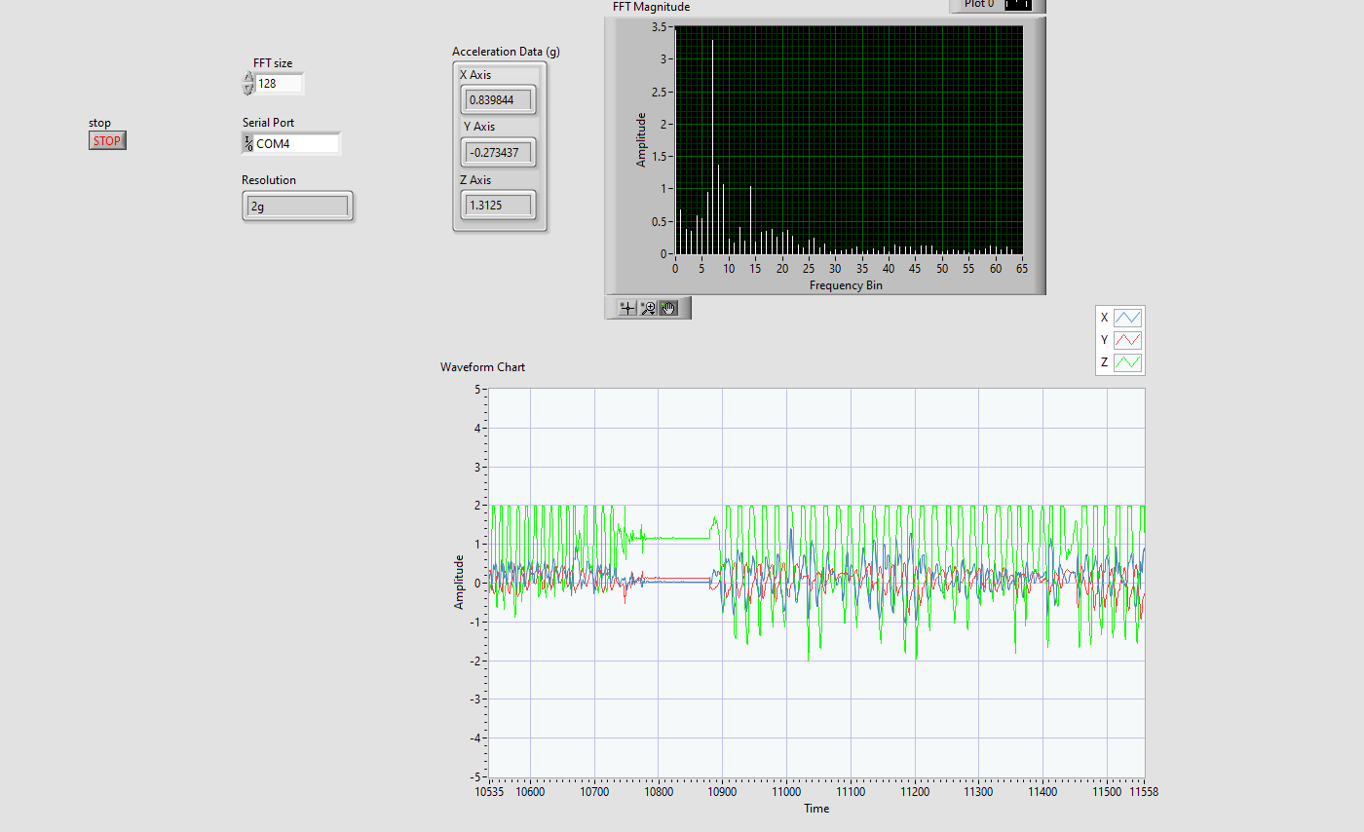The image size is (1364, 832).
Task: Click the Plot 0 line style swatch
Action: 1018,5
